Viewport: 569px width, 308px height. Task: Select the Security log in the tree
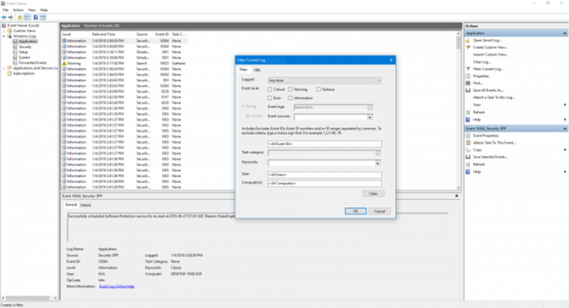pos(25,47)
